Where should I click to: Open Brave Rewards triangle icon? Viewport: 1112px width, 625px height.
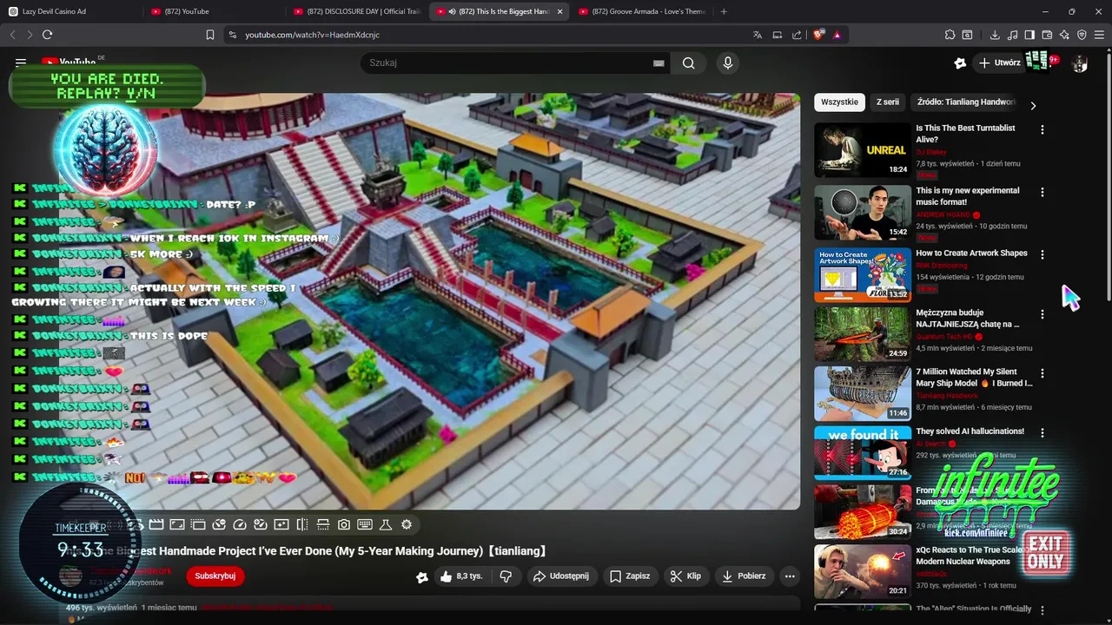pyautogui.click(x=837, y=35)
